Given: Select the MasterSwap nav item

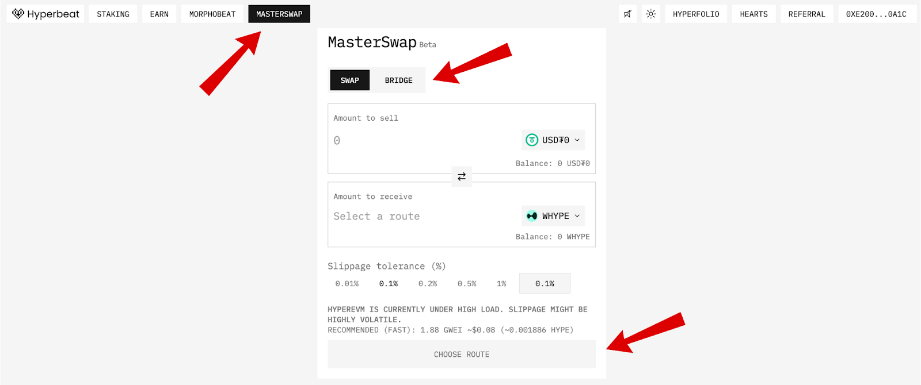Looking at the screenshot, I should pos(279,14).
